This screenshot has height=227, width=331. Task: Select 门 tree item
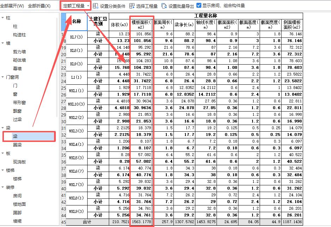pos(15,86)
